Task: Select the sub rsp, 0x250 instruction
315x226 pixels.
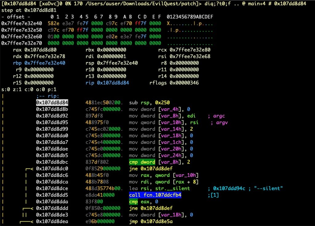Action: (149, 102)
